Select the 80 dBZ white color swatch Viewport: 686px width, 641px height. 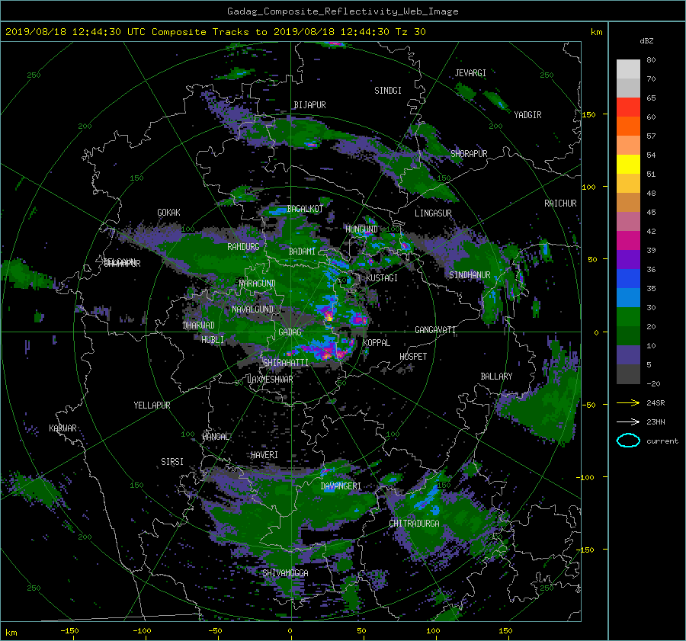point(628,69)
